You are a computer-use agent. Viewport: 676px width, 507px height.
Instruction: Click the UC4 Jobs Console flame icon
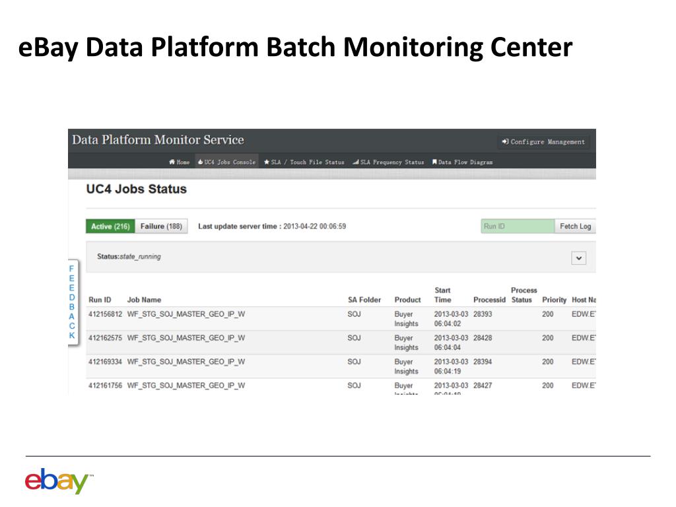200,162
